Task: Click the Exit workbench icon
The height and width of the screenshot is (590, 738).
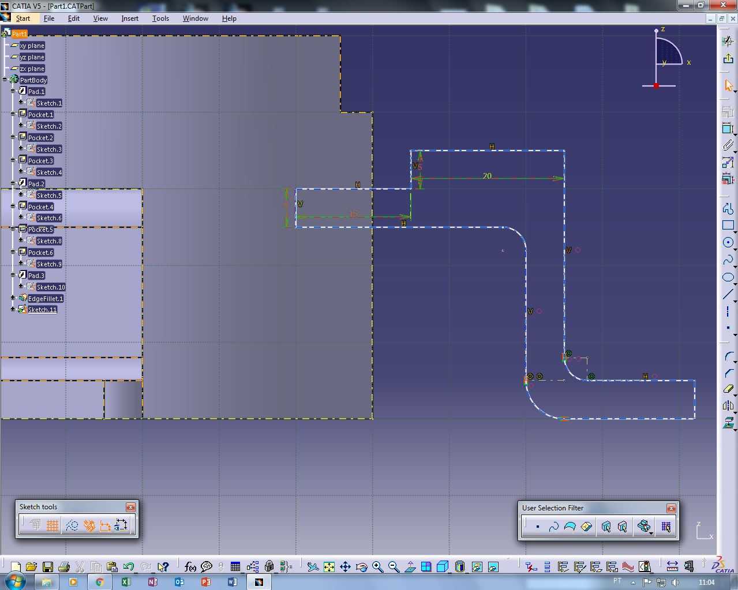Action: 728,59
